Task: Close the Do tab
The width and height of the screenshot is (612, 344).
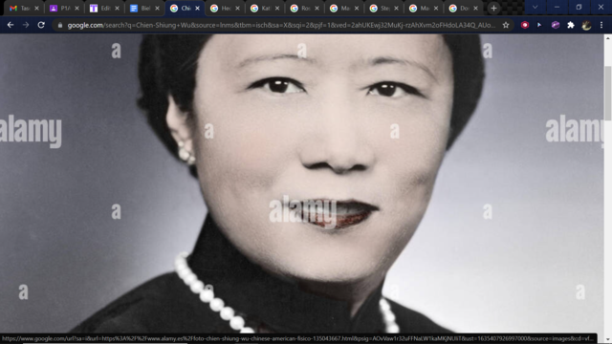Action: click(x=476, y=9)
